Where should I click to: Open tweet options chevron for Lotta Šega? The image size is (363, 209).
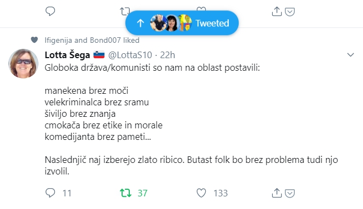[350, 55]
